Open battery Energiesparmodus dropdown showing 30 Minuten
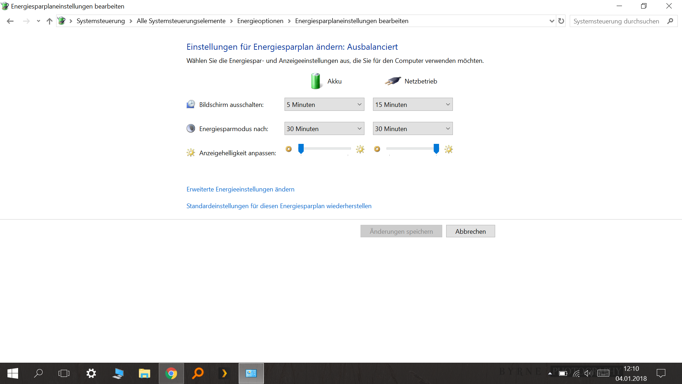682x384 pixels. tap(324, 129)
